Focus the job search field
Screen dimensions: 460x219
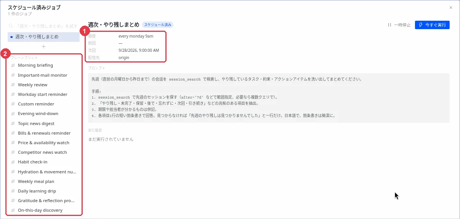43,26
